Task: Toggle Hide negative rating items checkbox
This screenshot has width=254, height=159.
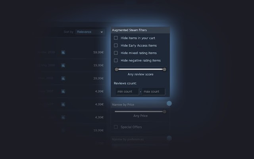Action: point(115,60)
